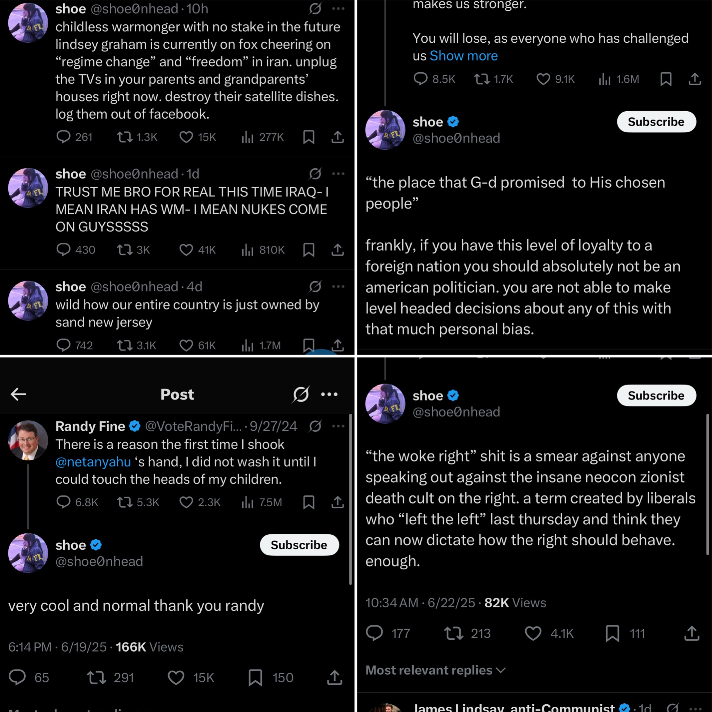712x712 pixels.
Task: Open replies on sand new jersey tweet
Action: coord(63,345)
